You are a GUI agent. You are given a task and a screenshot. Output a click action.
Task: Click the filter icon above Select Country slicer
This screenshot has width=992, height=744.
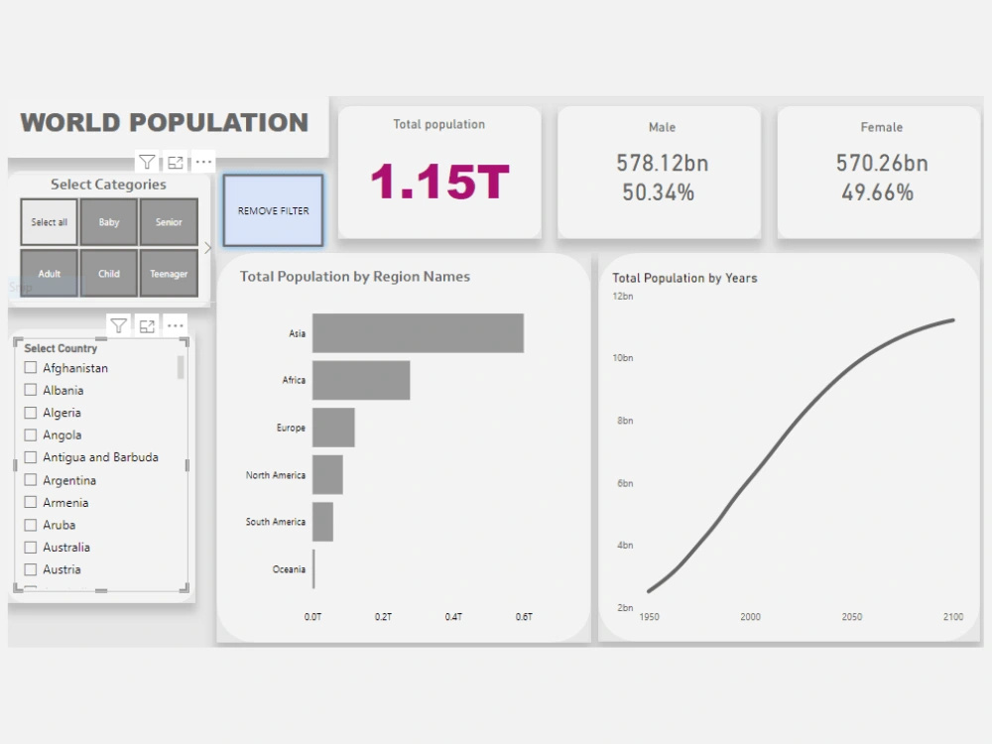pyautogui.click(x=119, y=324)
